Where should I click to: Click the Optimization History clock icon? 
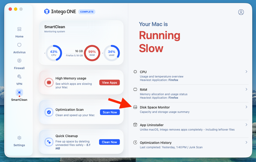(x=135, y=142)
